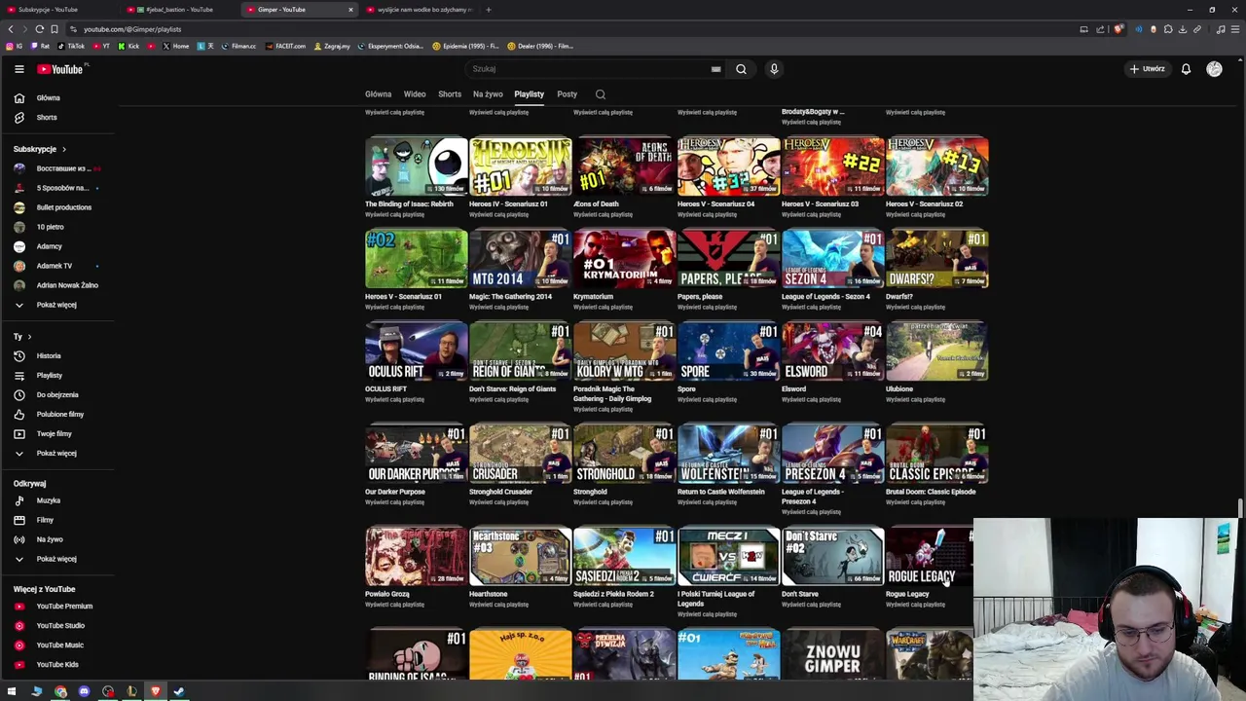Open The Binding of Isaac: Rebirth thumbnail
1246x701 pixels.
(416, 166)
